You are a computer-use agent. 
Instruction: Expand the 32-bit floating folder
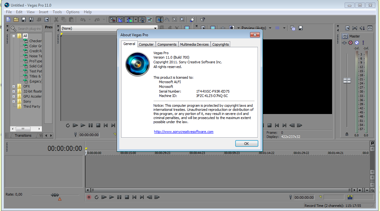14,91
